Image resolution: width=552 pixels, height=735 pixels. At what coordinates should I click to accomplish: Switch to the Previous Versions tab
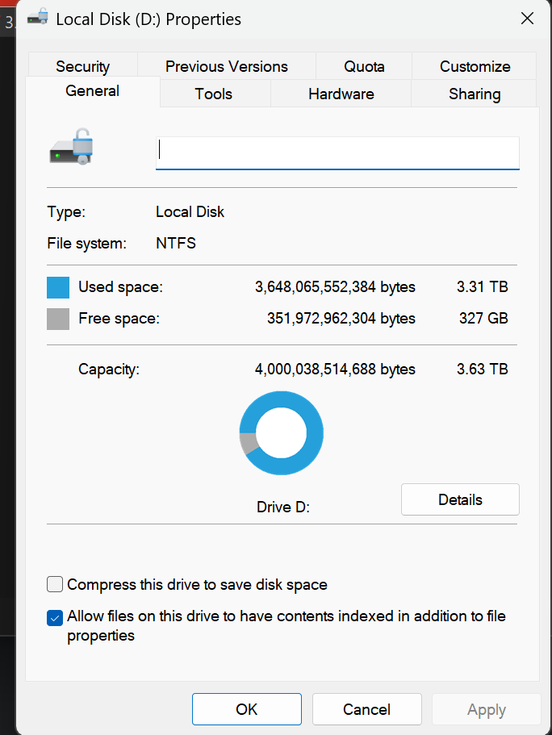tap(227, 66)
